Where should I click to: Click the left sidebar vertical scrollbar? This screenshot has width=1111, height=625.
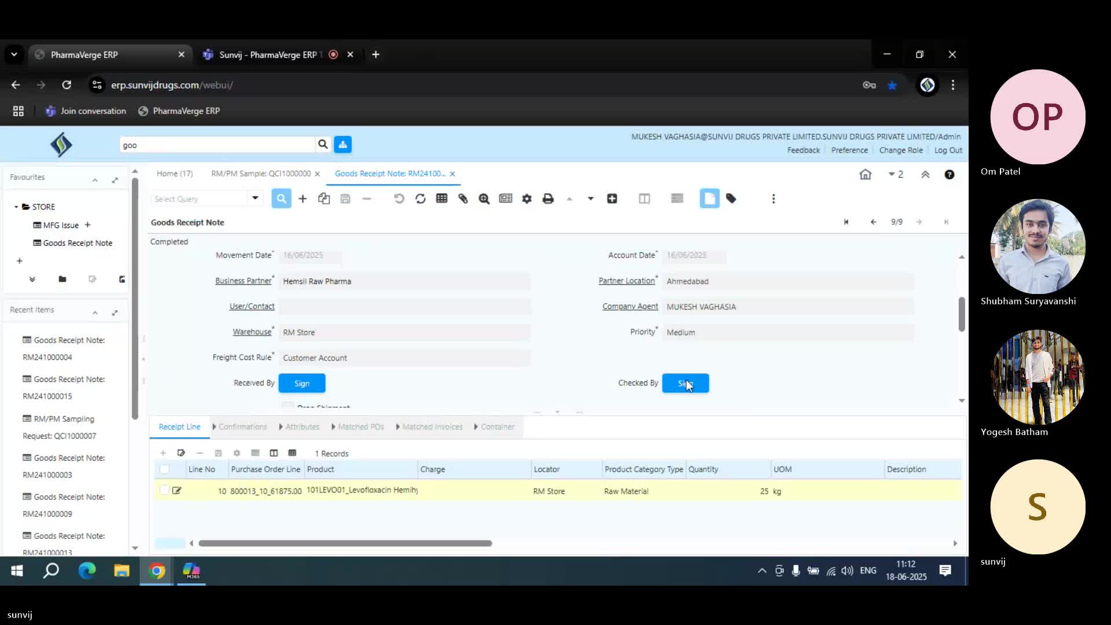click(x=135, y=299)
